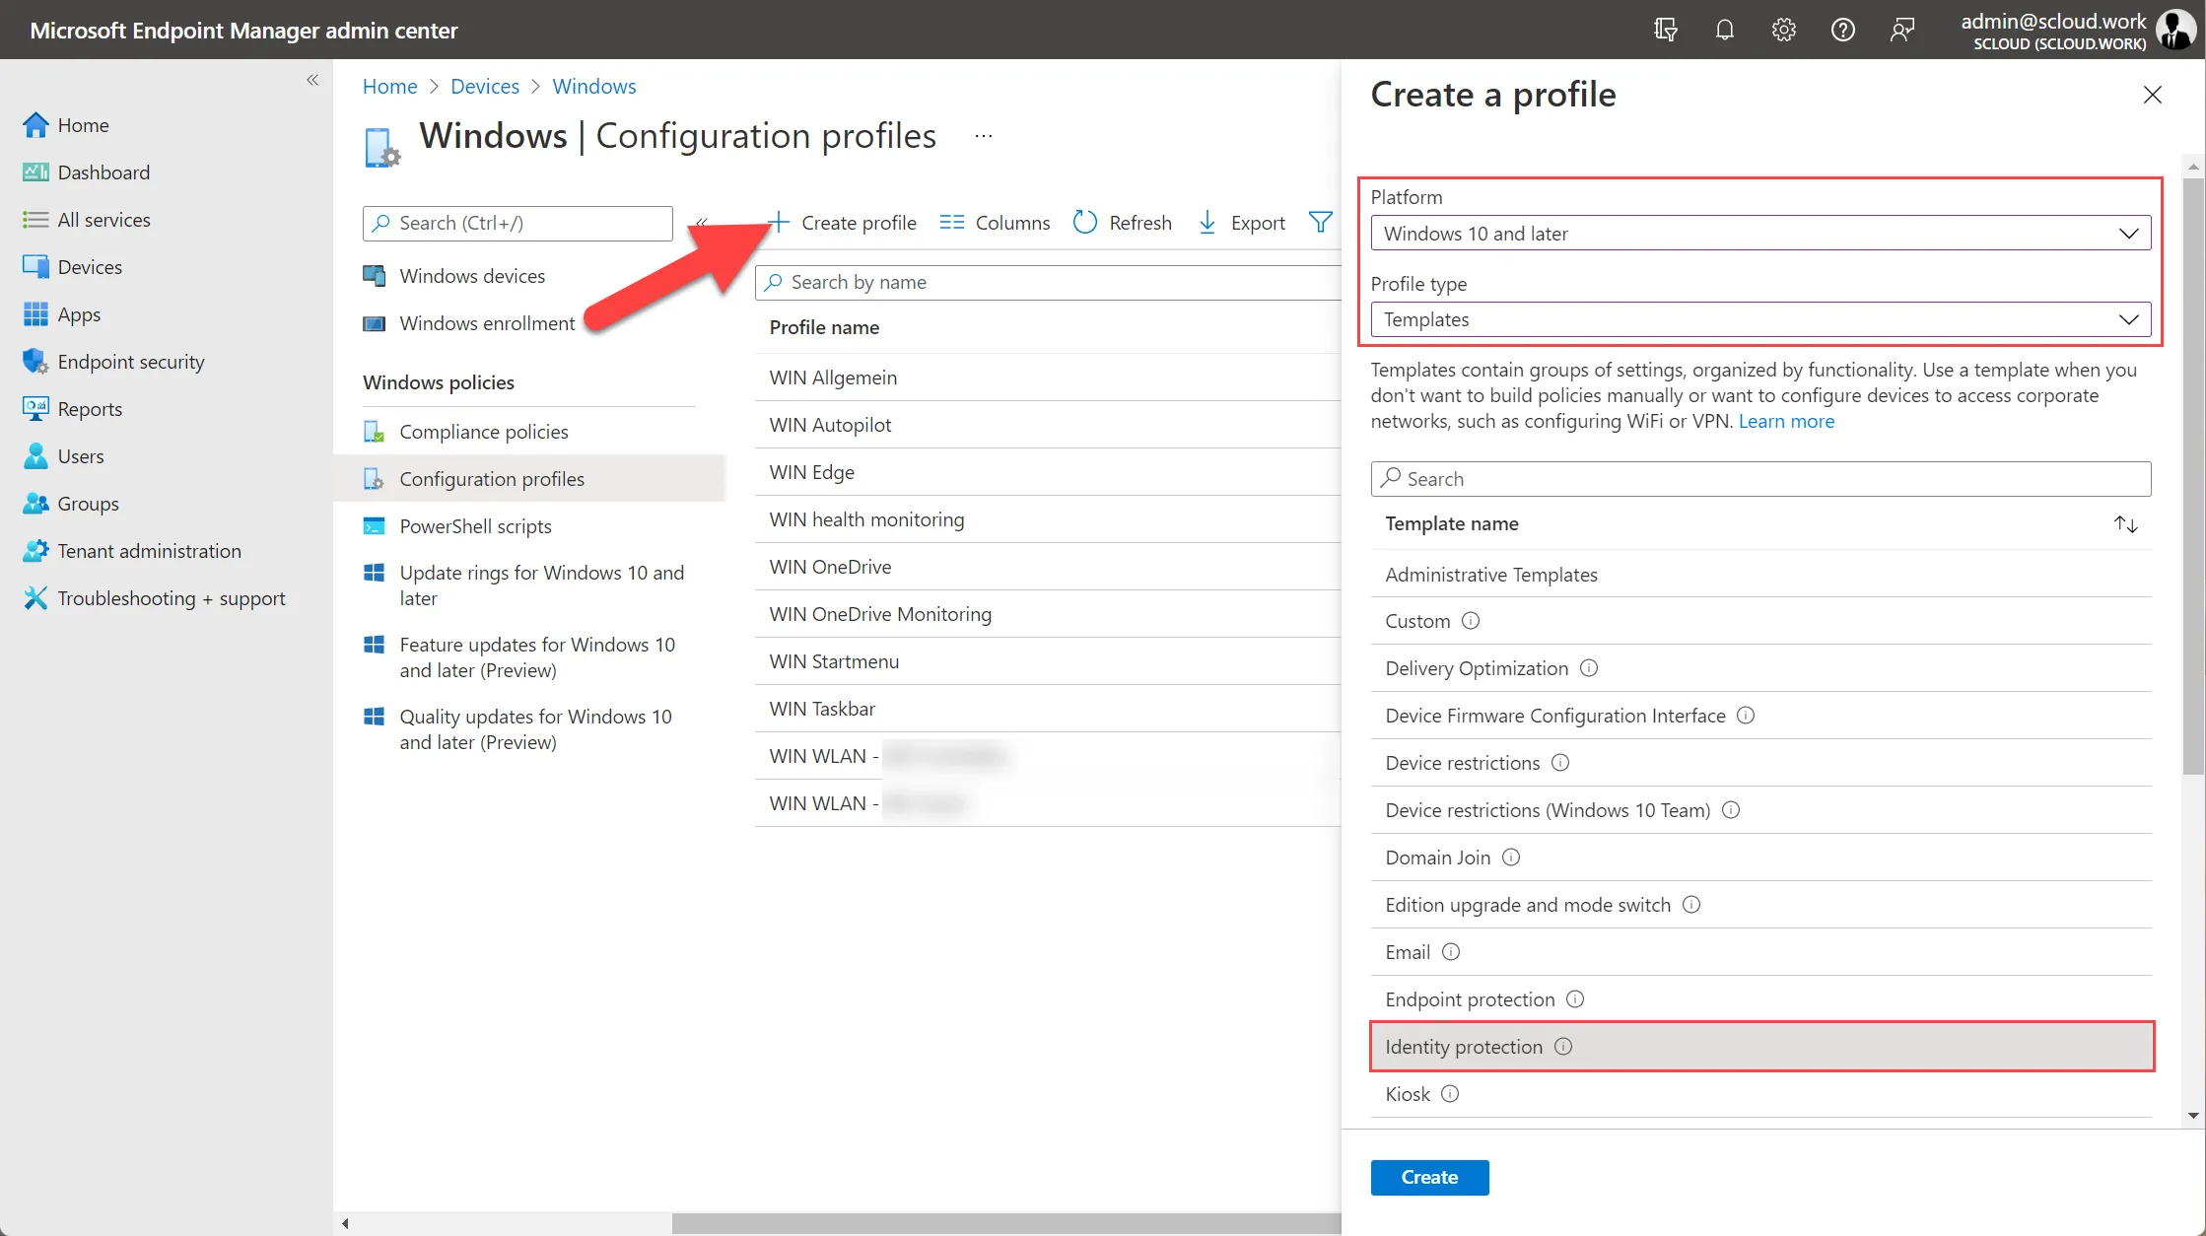2206x1236 pixels.
Task: Click Create profile in the toolbar
Action: click(843, 223)
